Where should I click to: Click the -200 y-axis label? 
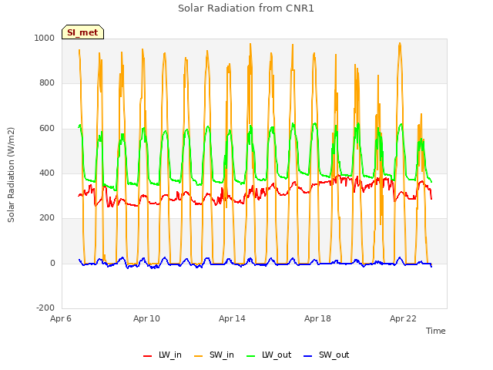[x=45, y=308]
